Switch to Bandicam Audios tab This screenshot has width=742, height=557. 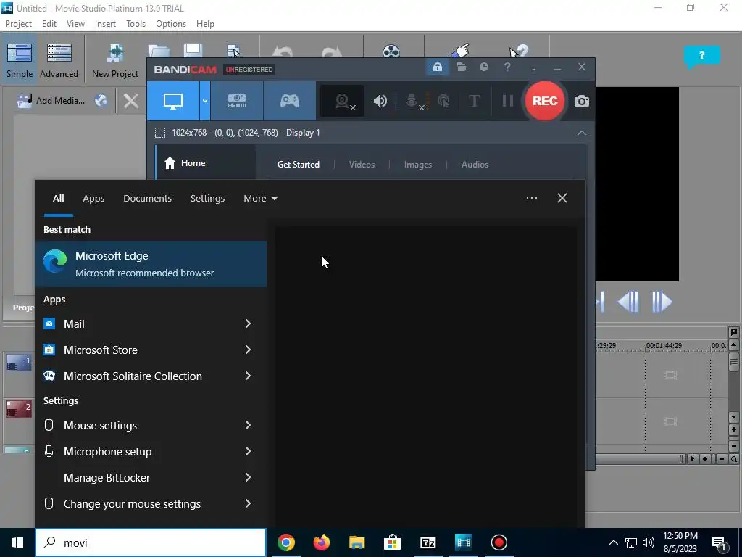(475, 165)
